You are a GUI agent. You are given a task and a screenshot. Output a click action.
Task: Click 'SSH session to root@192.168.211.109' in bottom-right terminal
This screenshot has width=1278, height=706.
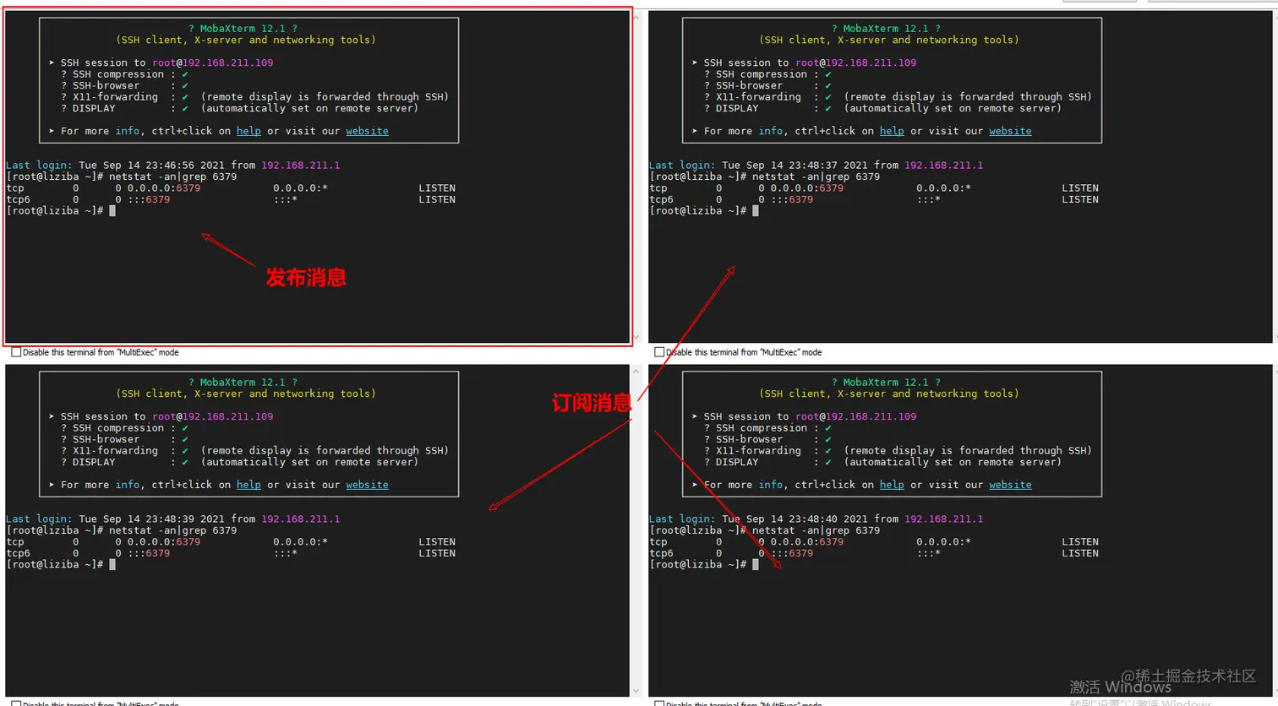pos(810,416)
